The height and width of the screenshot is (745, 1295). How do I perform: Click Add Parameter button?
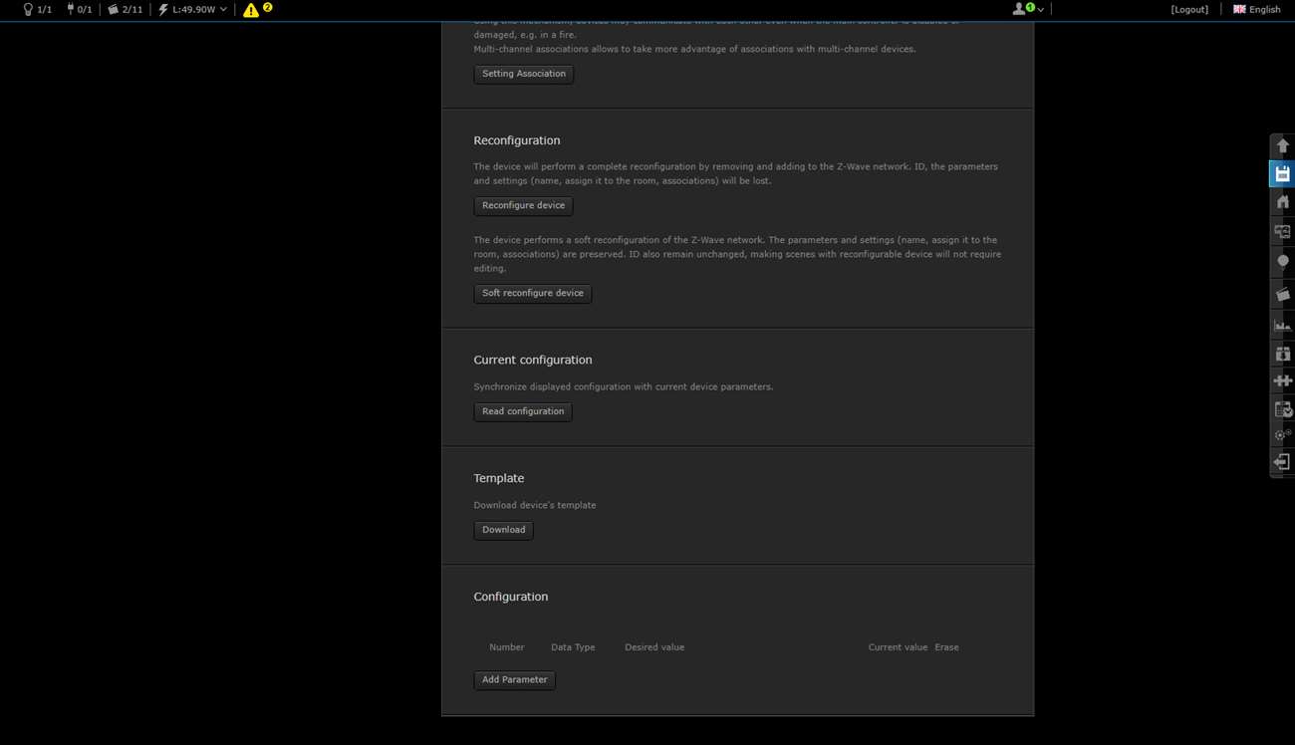[x=514, y=680]
